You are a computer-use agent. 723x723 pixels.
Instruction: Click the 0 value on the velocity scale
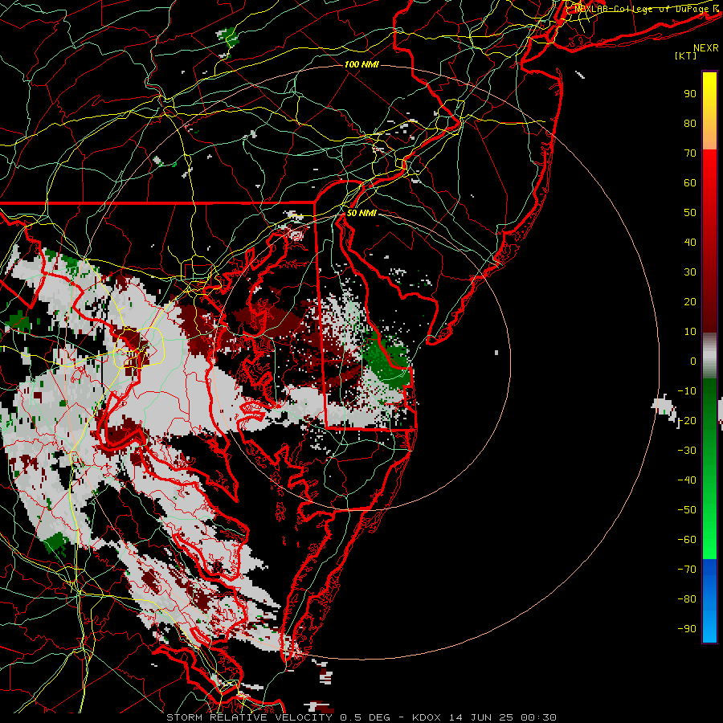[x=693, y=361]
